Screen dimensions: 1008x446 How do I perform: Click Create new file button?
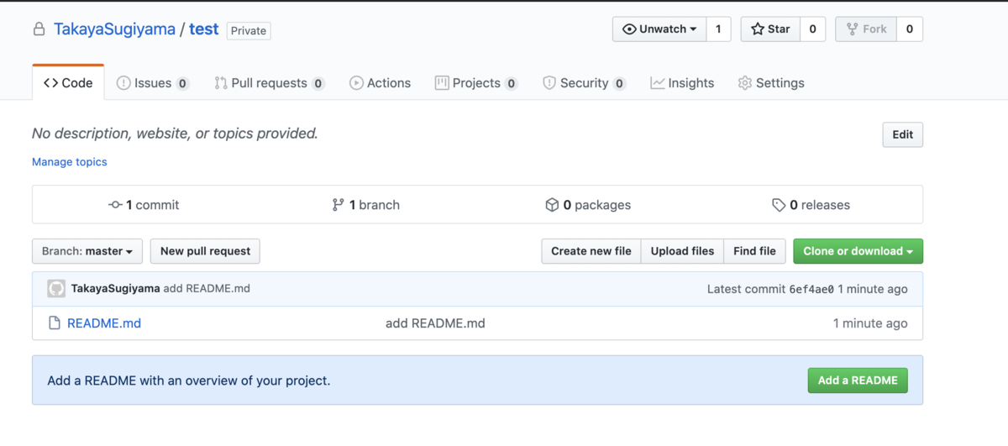click(x=591, y=250)
